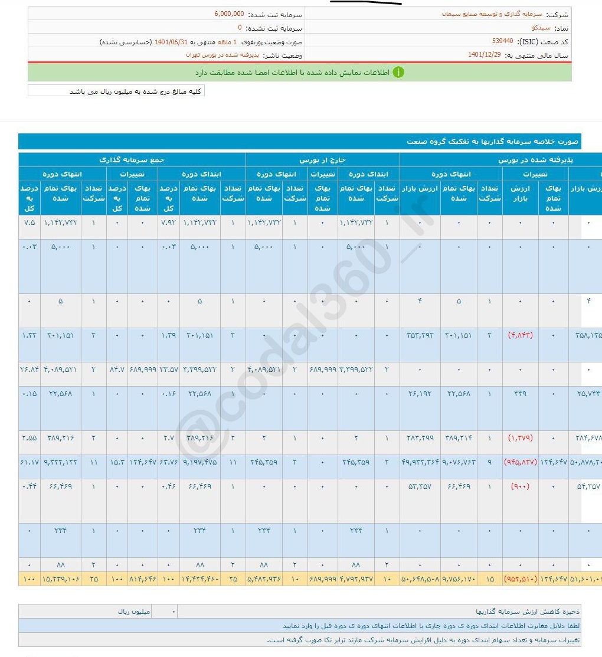Click the total cost cell 15,239,106
Screen dimensions: 602x657
coord(61,580)
